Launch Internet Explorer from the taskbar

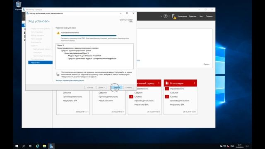37,146
